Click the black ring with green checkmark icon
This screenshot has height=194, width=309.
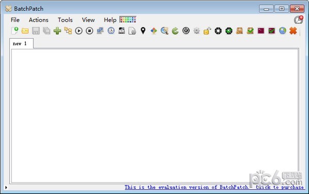coord(229,31)
